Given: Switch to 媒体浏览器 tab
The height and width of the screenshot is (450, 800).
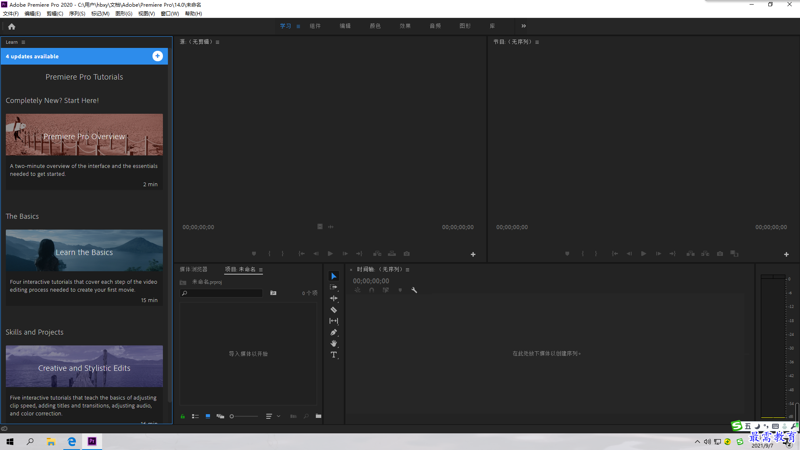Looking at the screenshot, I should point(194,269).
